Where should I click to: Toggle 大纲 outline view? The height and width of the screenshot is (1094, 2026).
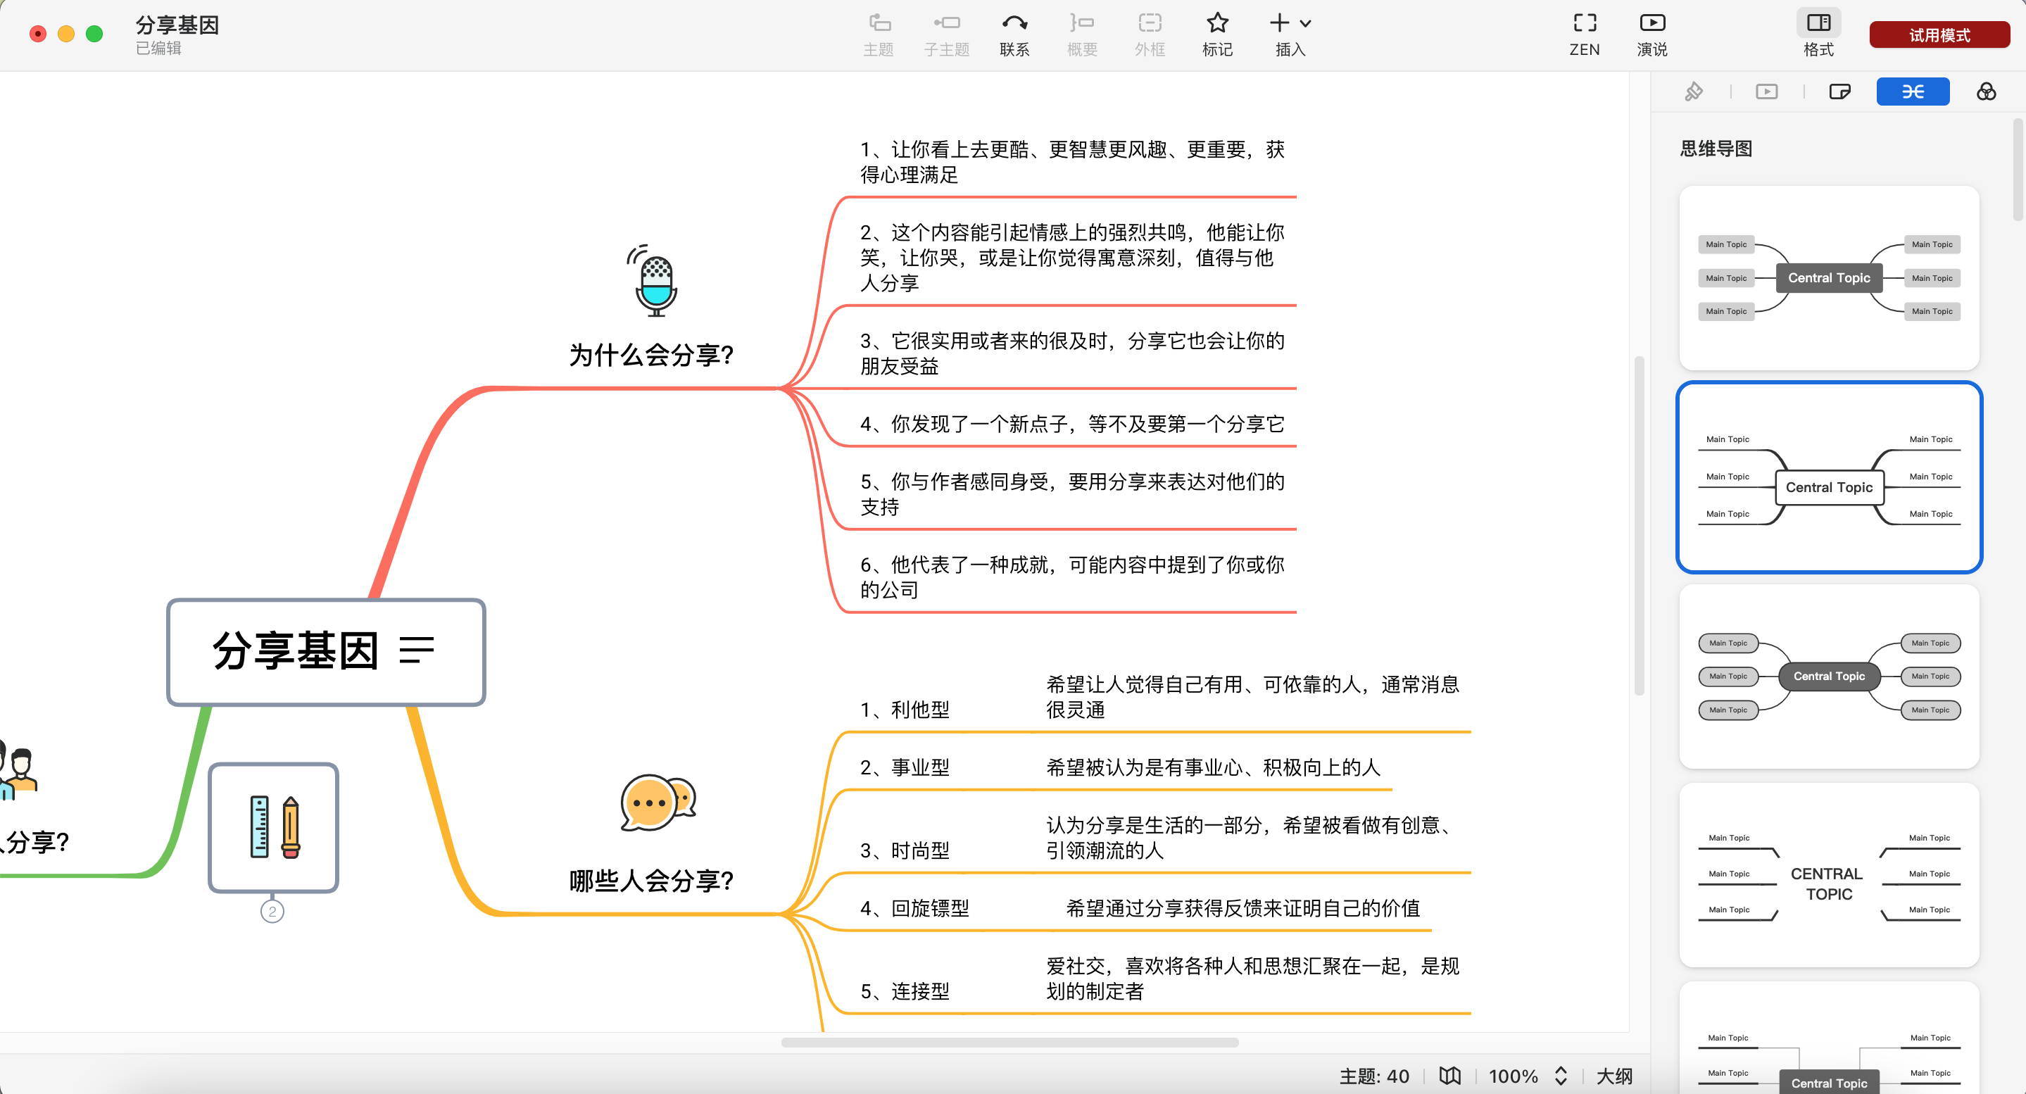pos(1614,1076)
